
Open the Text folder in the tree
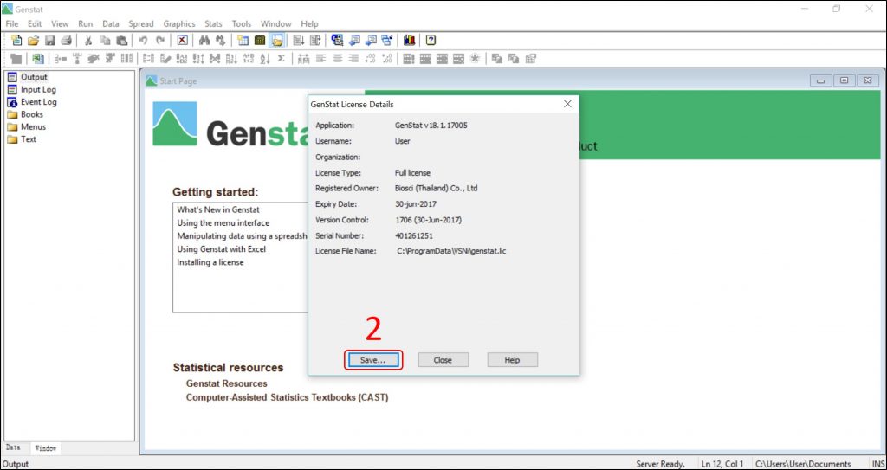[x=29, y=139]
